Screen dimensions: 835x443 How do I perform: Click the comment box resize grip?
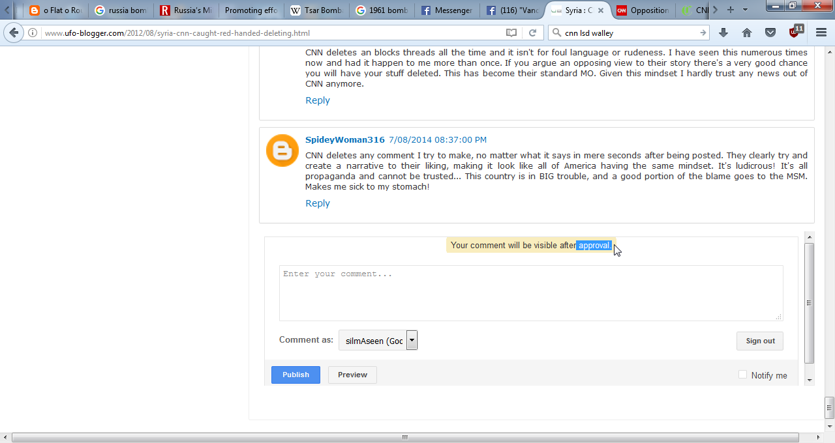(x=778, y=317)
